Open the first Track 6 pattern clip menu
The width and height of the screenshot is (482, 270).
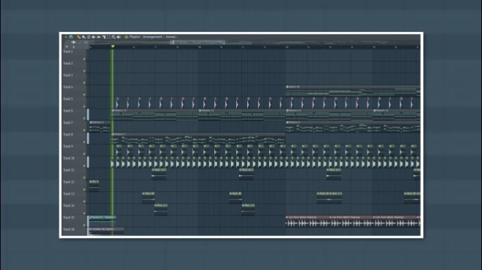coord(113,110)
